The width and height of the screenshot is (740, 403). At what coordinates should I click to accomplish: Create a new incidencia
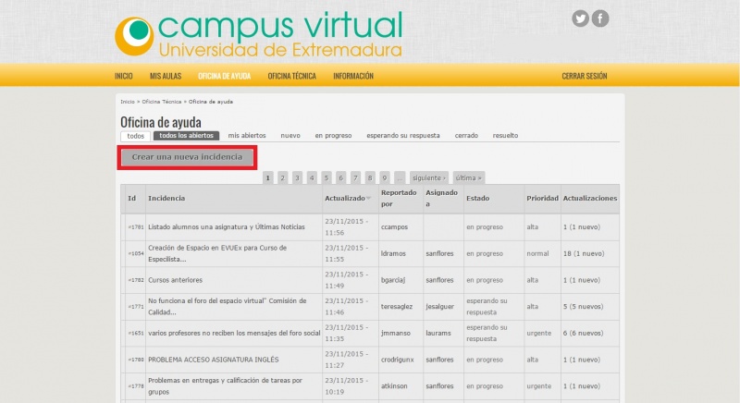pos(187,157)
